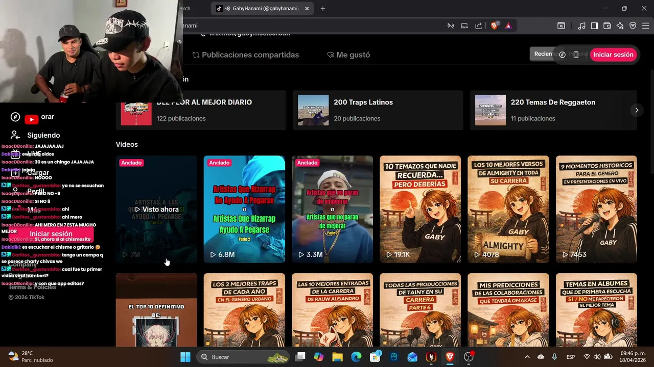
Task: Click the pink Iniciar sesión button top right
Action: coord(613,55)
